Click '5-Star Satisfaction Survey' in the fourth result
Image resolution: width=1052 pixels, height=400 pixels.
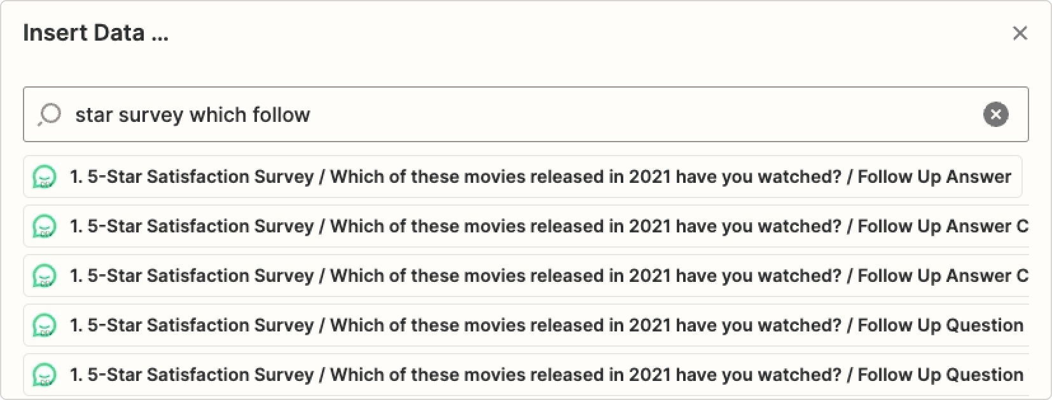200,325
